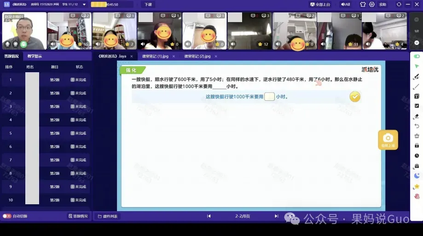Image resolution: width=423 pixels, height=236 pixels.
Task: Close the 课堂笔记 (2).jpg tab
Action: click(x=216, y=57)
